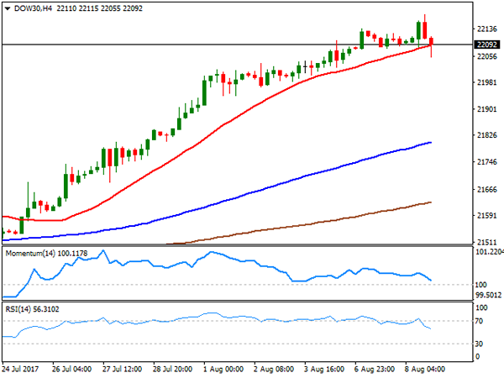Open the chart menu triangle beside DOW30,H4

pos(8,8)
